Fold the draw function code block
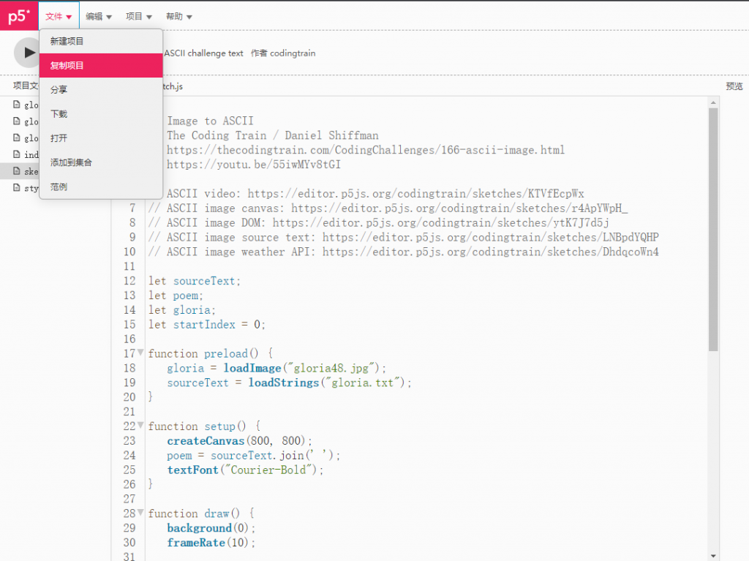The height and width of the screenshot is (561, 749). click(x=140, y=513)
